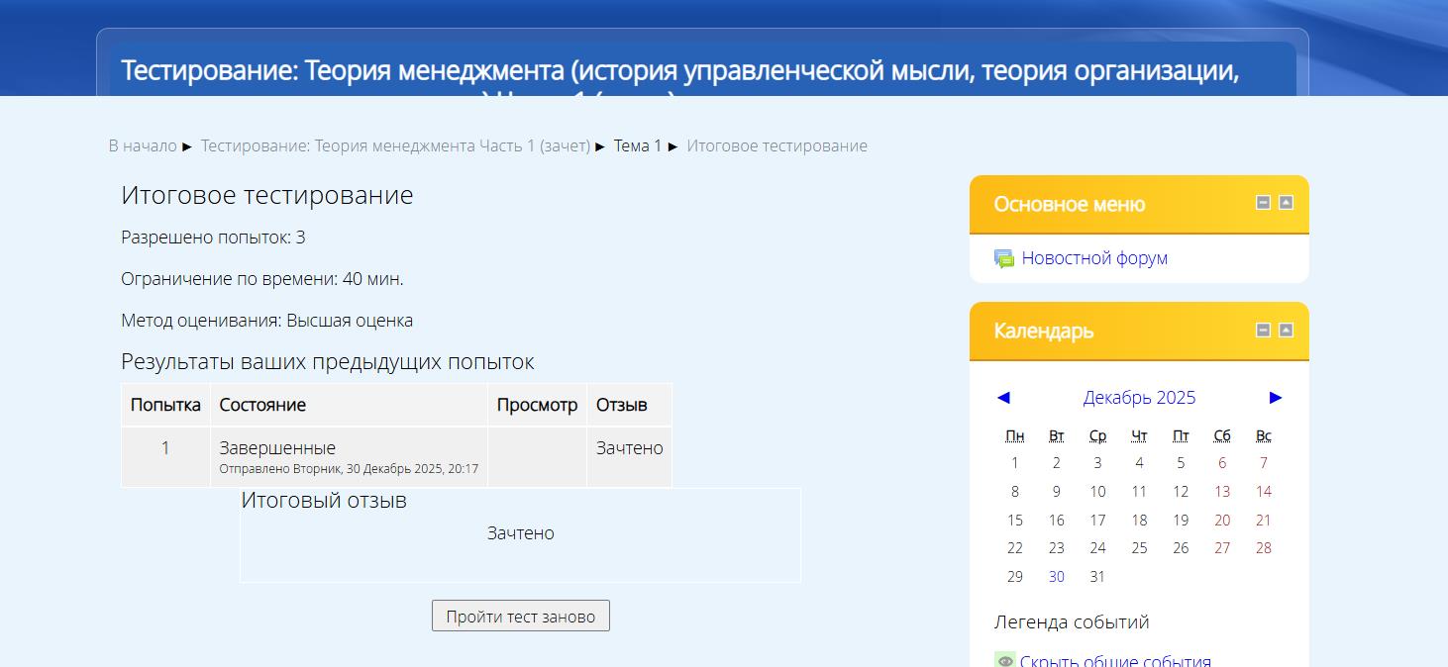
Task: Click Просмотр column header
Action: tap(537, 405)
